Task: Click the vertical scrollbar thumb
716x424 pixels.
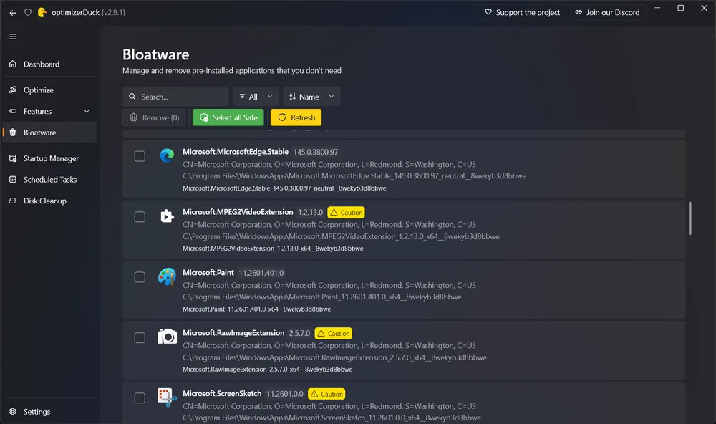Action: coord(690,218)
